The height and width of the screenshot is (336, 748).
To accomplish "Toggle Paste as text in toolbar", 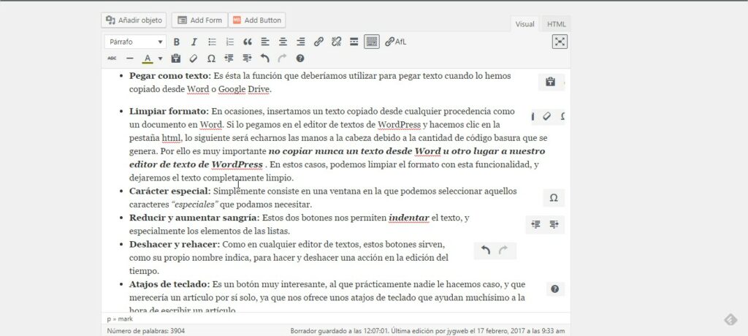I will (175, 58).
